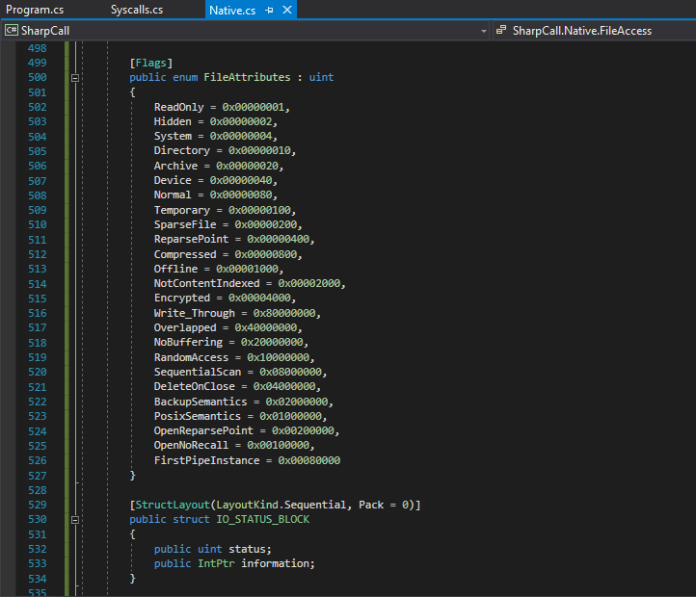The image size is (696, 597).
Task: Click line number 500 in the gutter
Action: point(38,77)
